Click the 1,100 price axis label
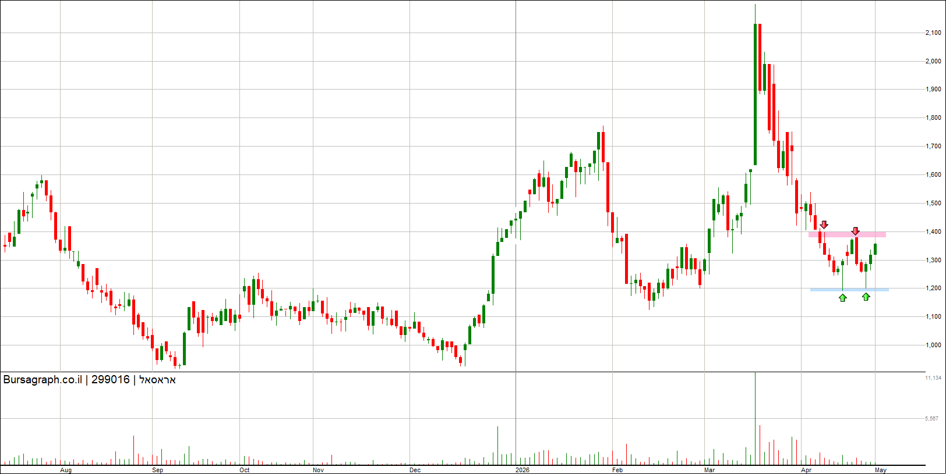This screenshot has width=946, height=474. pos(933,317)
